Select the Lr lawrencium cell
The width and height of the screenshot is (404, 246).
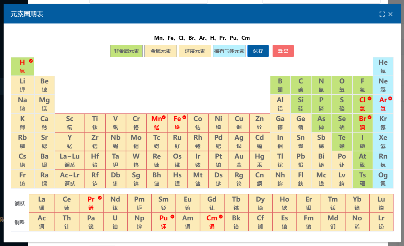(381, 222)
